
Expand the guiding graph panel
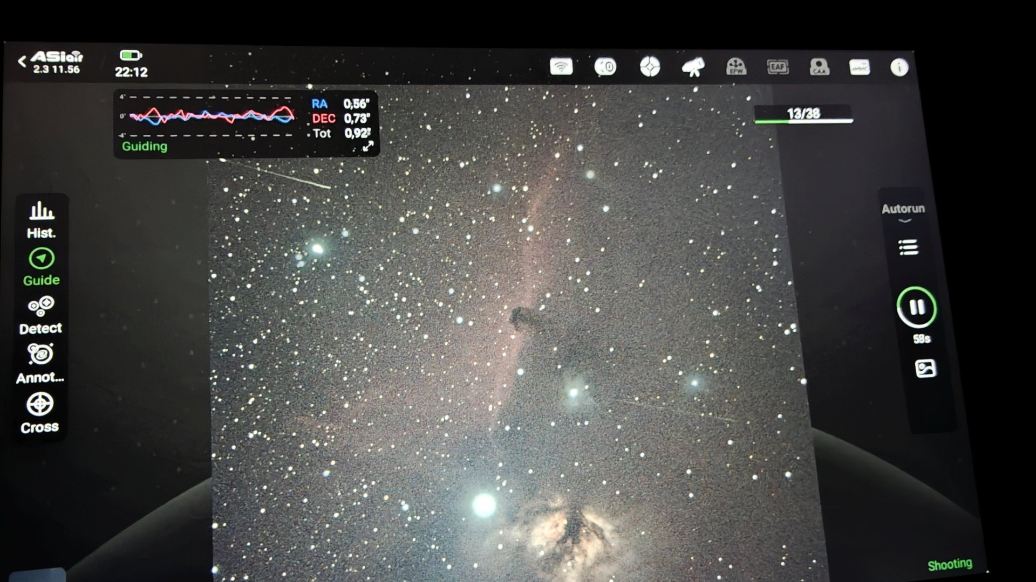click(368, 147)
